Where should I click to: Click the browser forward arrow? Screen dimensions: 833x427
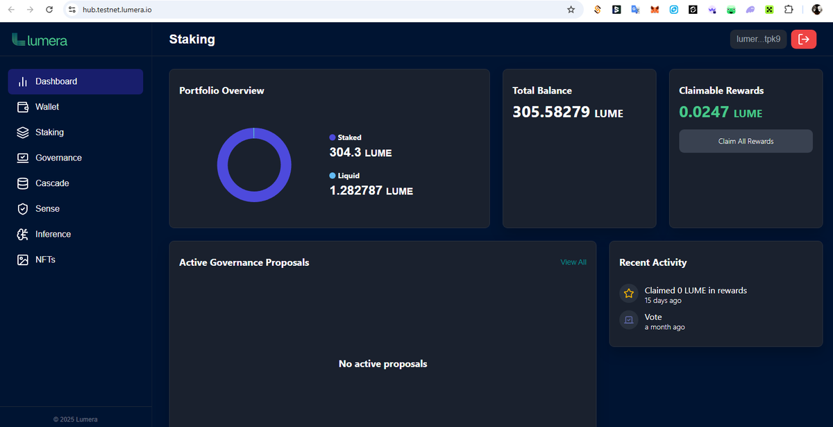pos(30,10)
